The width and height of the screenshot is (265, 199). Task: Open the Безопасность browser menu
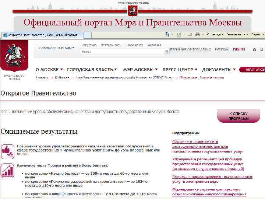(237, 34)
